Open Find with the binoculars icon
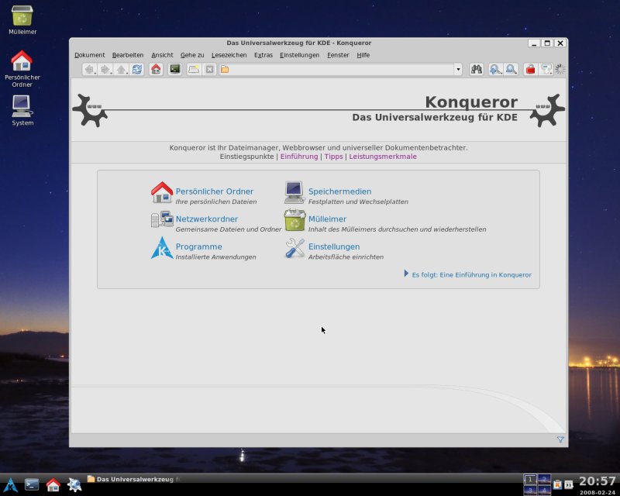The width and height of the screenshot is (620, 496). 477,70
